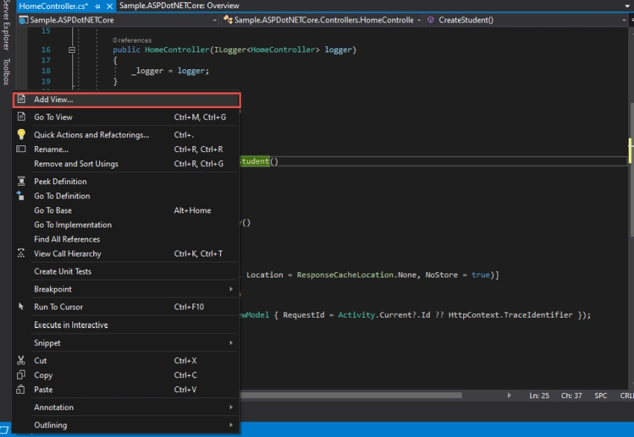
Task: Click the Add View page icon
Action: click(x=22, y=99)
